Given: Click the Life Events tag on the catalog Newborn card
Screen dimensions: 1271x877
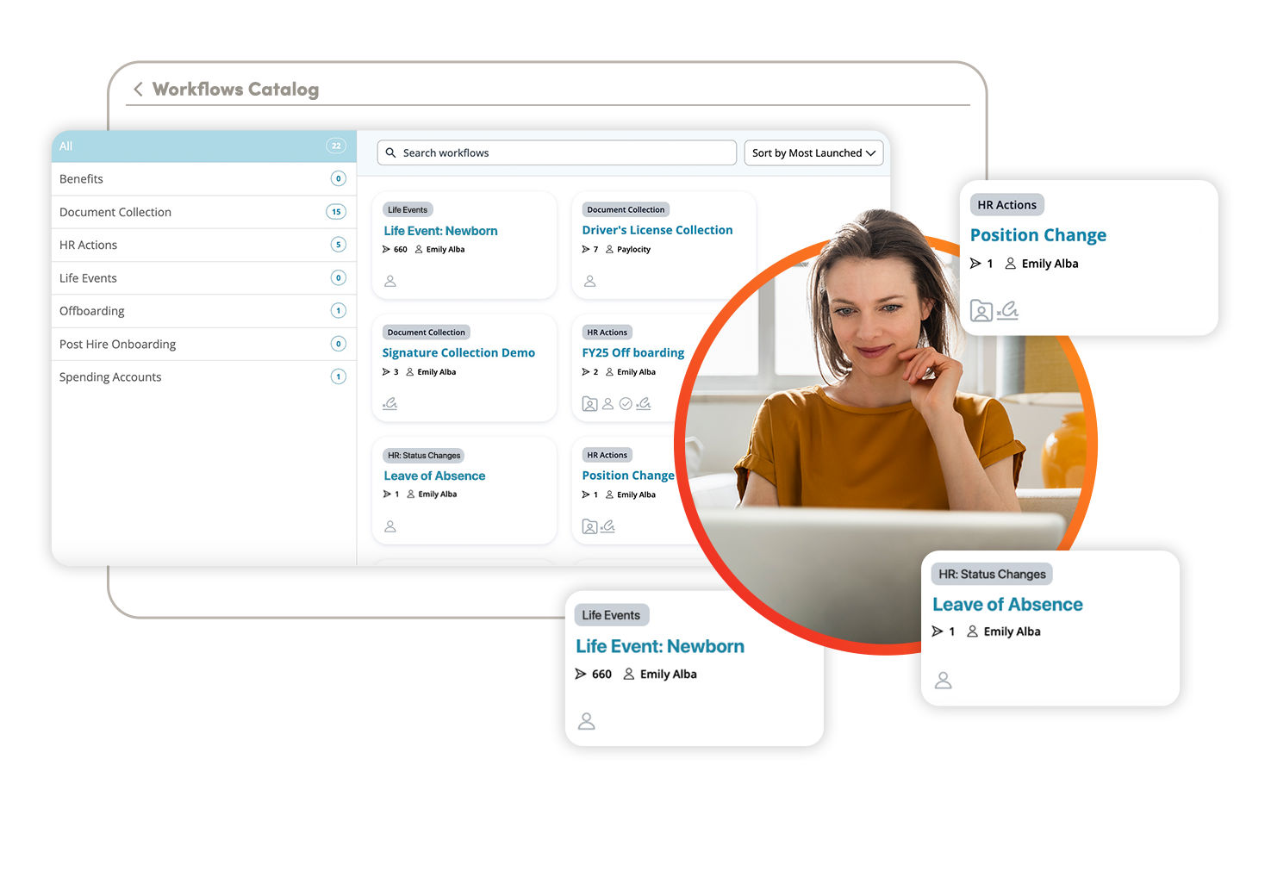Looking at the screenshot, I should 408,209.
